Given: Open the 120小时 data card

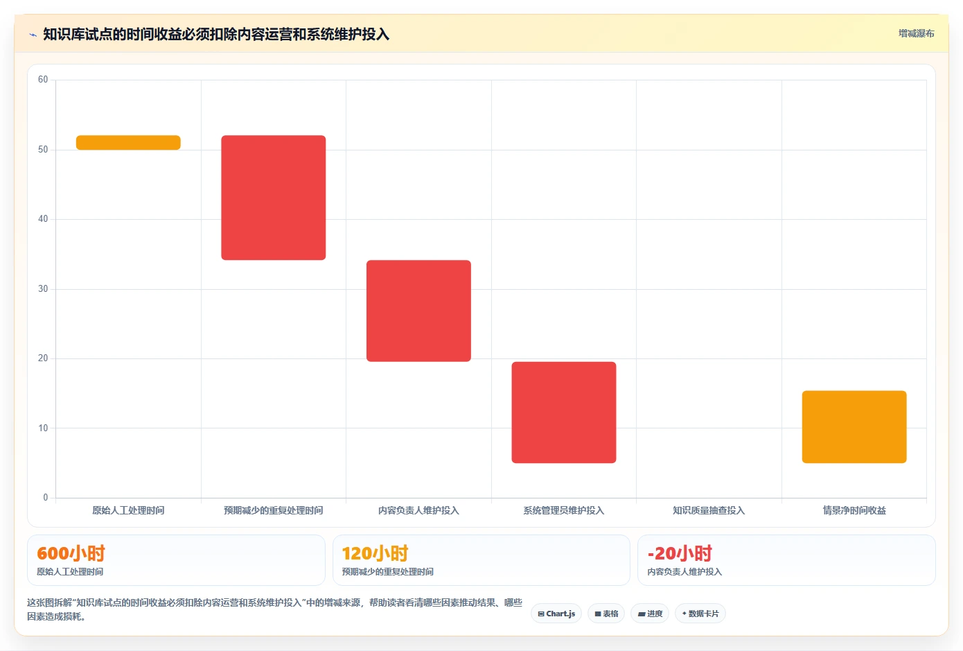Looking at the screenshot, I should tap(481, 560).
